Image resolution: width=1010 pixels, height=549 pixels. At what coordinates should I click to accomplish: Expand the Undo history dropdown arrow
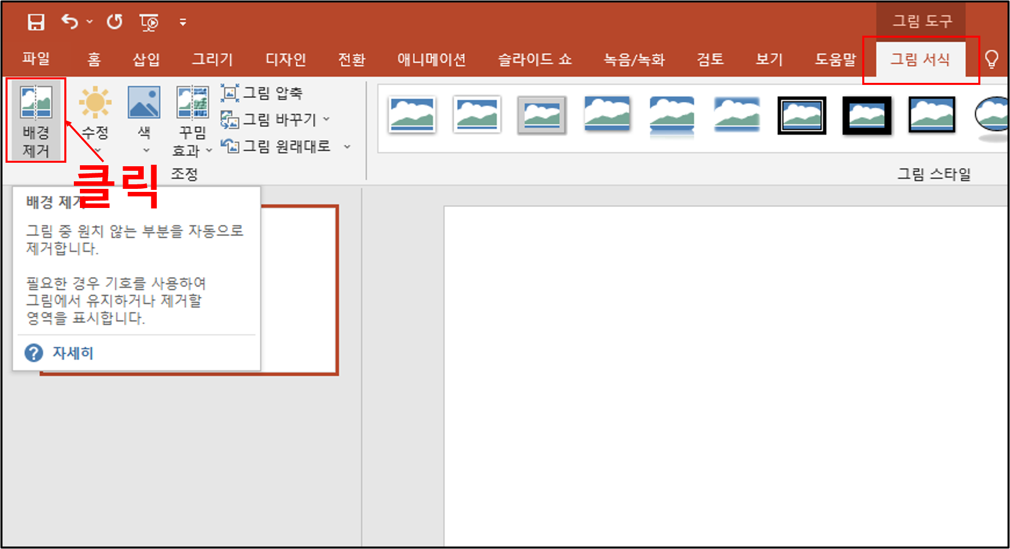(x=89, y=22)
